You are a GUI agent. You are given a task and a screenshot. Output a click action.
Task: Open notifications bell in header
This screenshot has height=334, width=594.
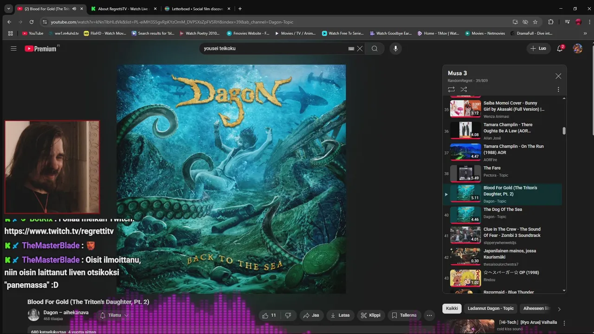pyautogui.click(x=560, y=48)
